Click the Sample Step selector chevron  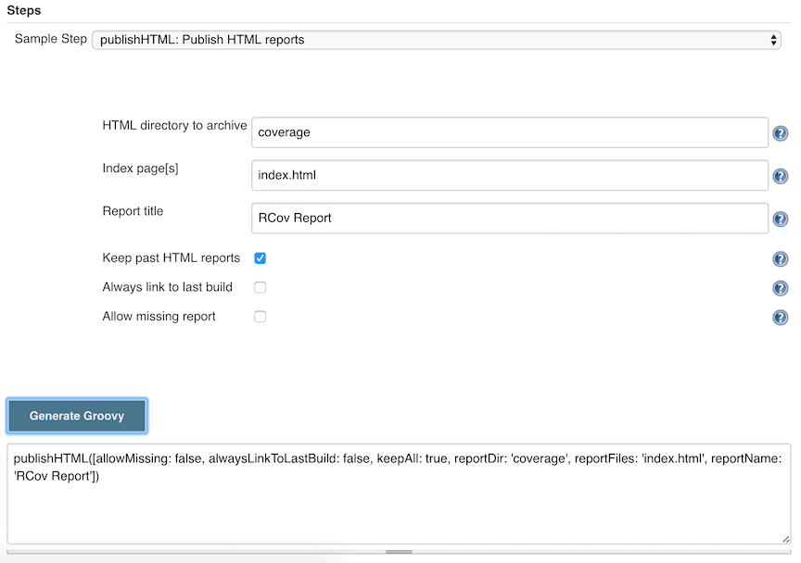click(772, 40)
